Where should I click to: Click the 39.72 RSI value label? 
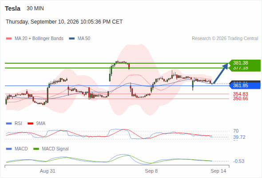239,138
